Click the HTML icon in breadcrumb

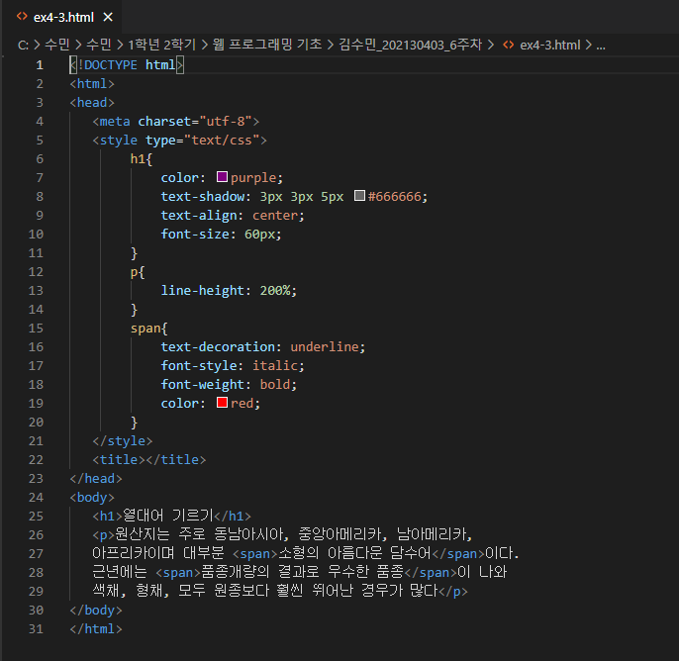(509, 45)
